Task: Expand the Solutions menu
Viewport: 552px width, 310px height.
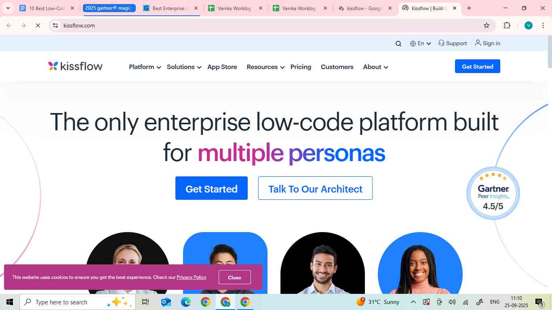Action: tap(184, 67)
